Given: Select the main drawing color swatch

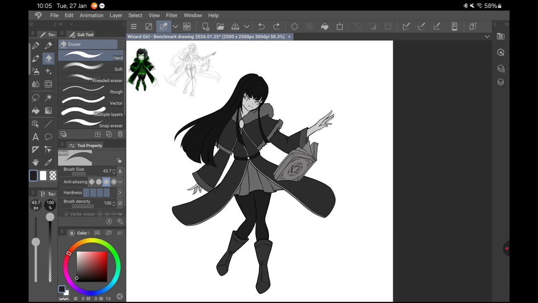Looking at the screenshot, I should [33, 175].
